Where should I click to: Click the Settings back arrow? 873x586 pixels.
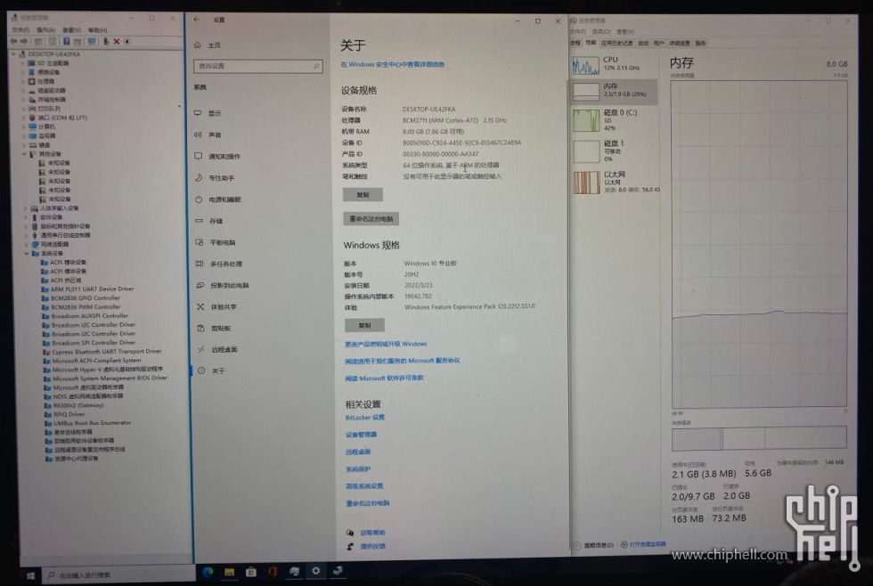[197, 20]
